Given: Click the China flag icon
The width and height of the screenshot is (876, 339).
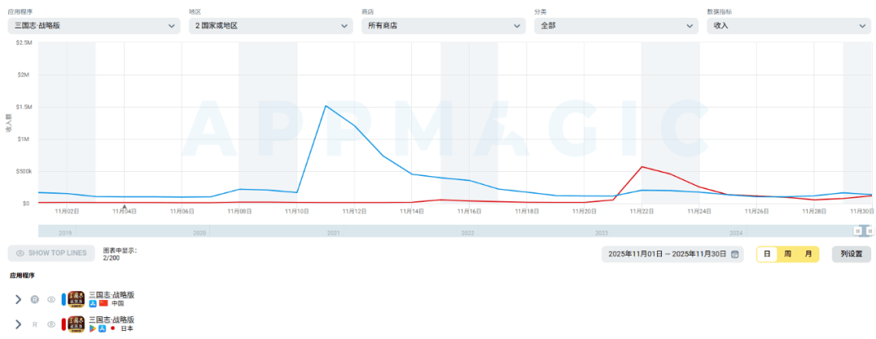Looking at the screenshot, I should (x=104, y=303).
